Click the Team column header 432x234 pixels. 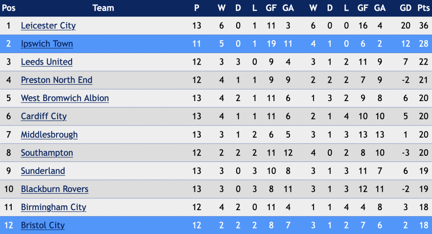point(104,8)
